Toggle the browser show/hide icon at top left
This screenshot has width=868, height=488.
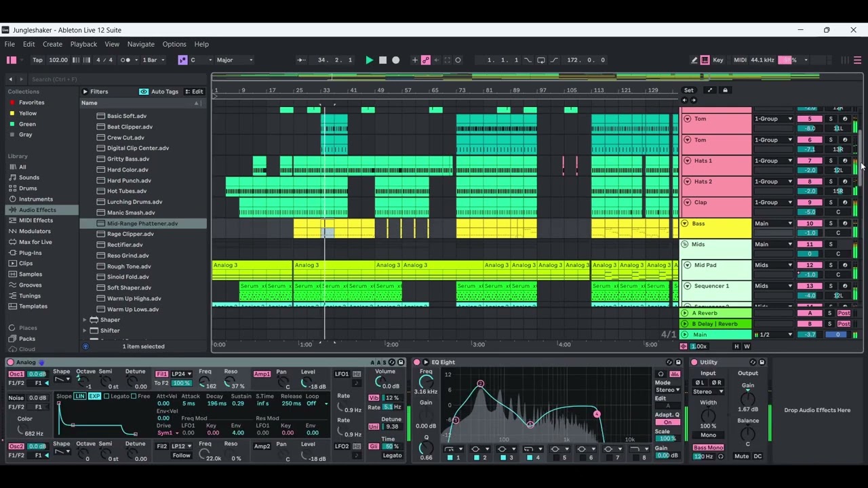[11, 60]
